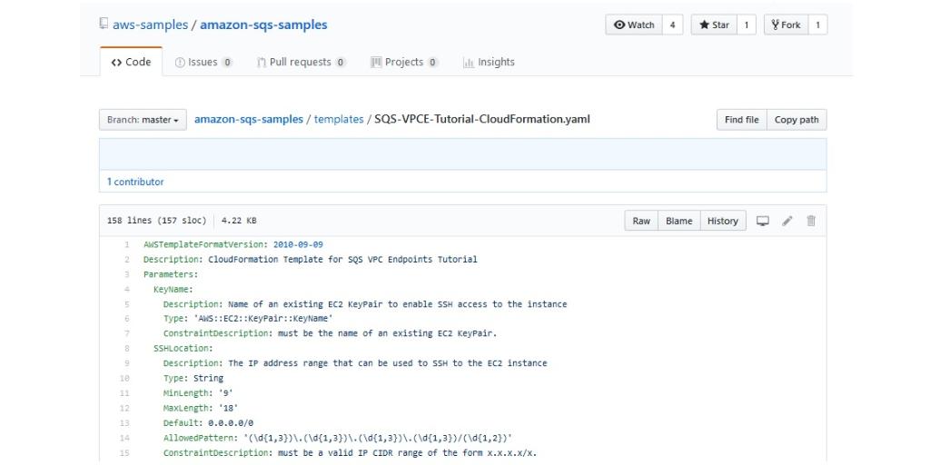The width and height of the screenshot is (930, 465).
Task: Open 1 contributor link
Action: tap(135, 182)
